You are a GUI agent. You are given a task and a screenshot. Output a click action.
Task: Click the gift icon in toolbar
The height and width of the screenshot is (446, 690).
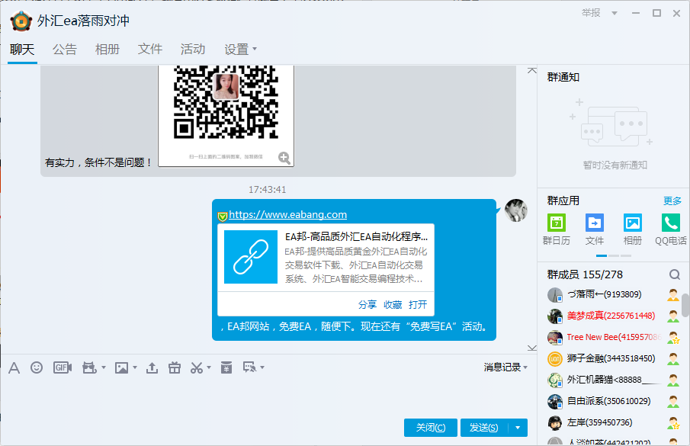click(175, 367)
